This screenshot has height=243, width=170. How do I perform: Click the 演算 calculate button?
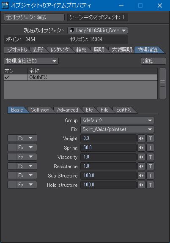(x=154, y=61)
